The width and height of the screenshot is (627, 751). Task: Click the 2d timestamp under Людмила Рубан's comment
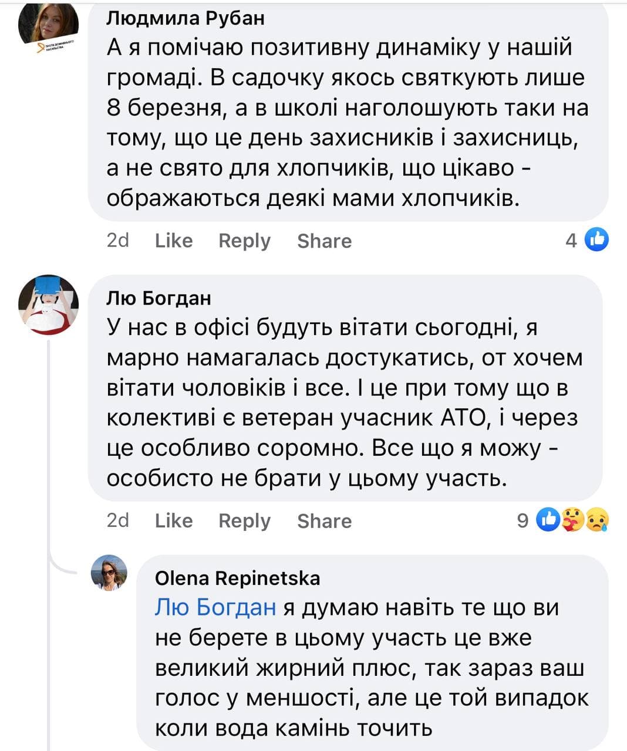[x=118, y=240]
